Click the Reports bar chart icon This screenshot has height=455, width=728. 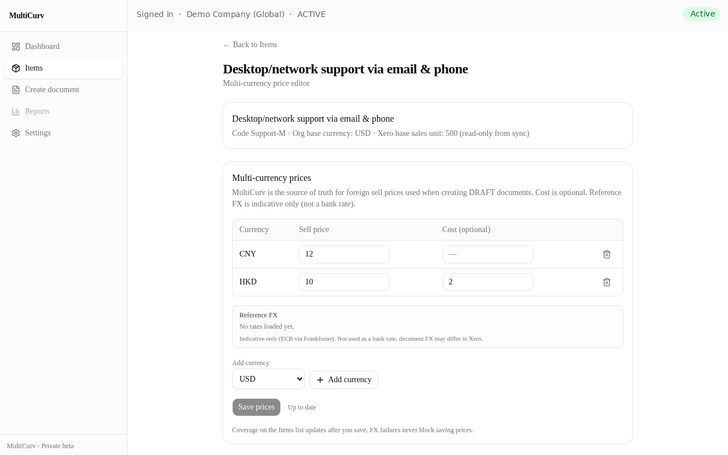click(x=16, y=111)
